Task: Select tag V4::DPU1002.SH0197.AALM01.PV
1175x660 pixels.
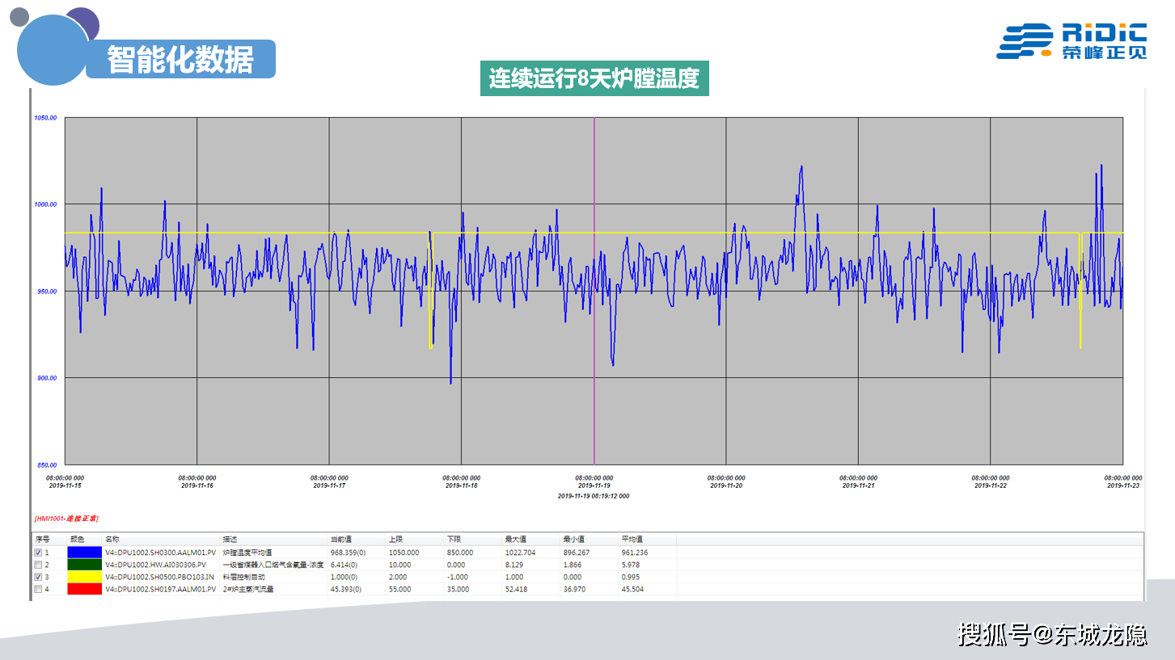Action: click(160, 589)
